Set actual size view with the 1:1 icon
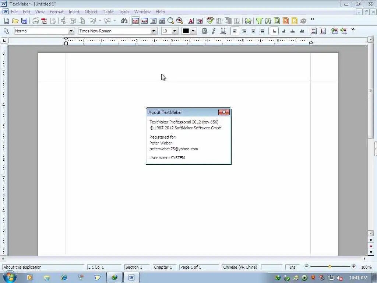This screenshot has width=377, height=283. pyautogui.click(x=135, y=21)
